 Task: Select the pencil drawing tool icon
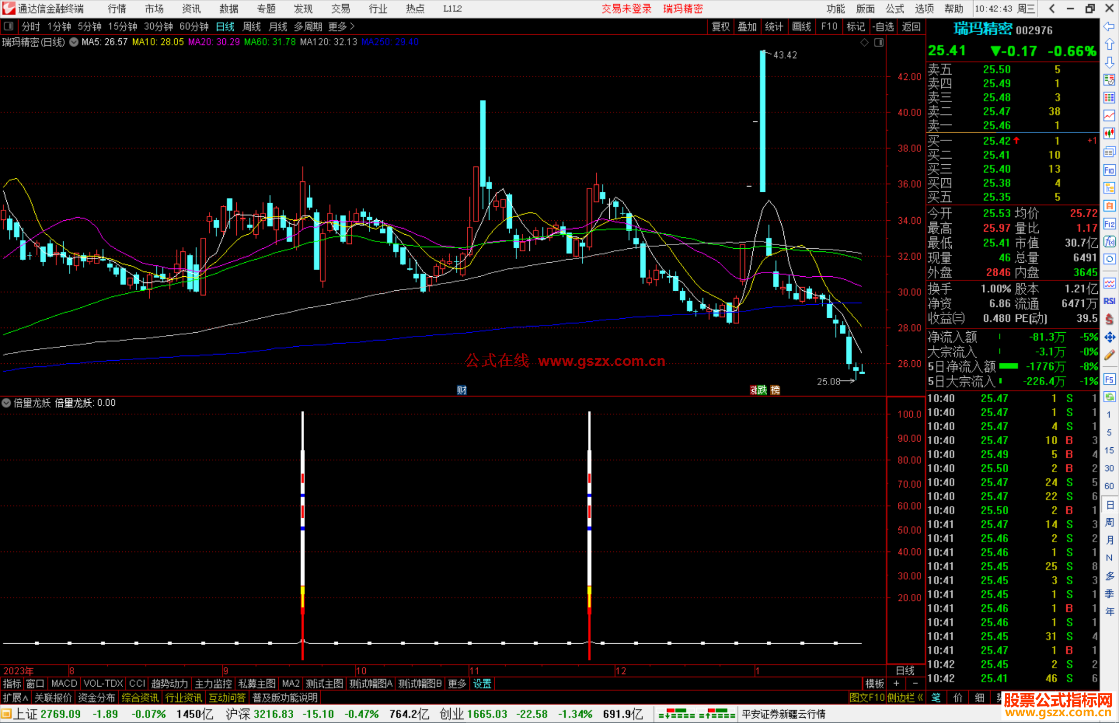pyautogui.click(x=1109, y=355)
